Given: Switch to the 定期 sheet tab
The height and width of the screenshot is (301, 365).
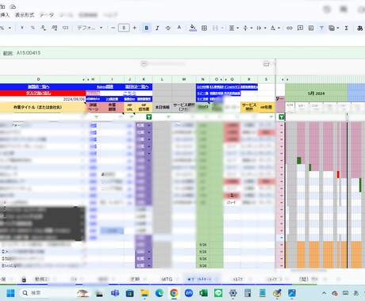Looking at the screenshot, I should point(135,279).
